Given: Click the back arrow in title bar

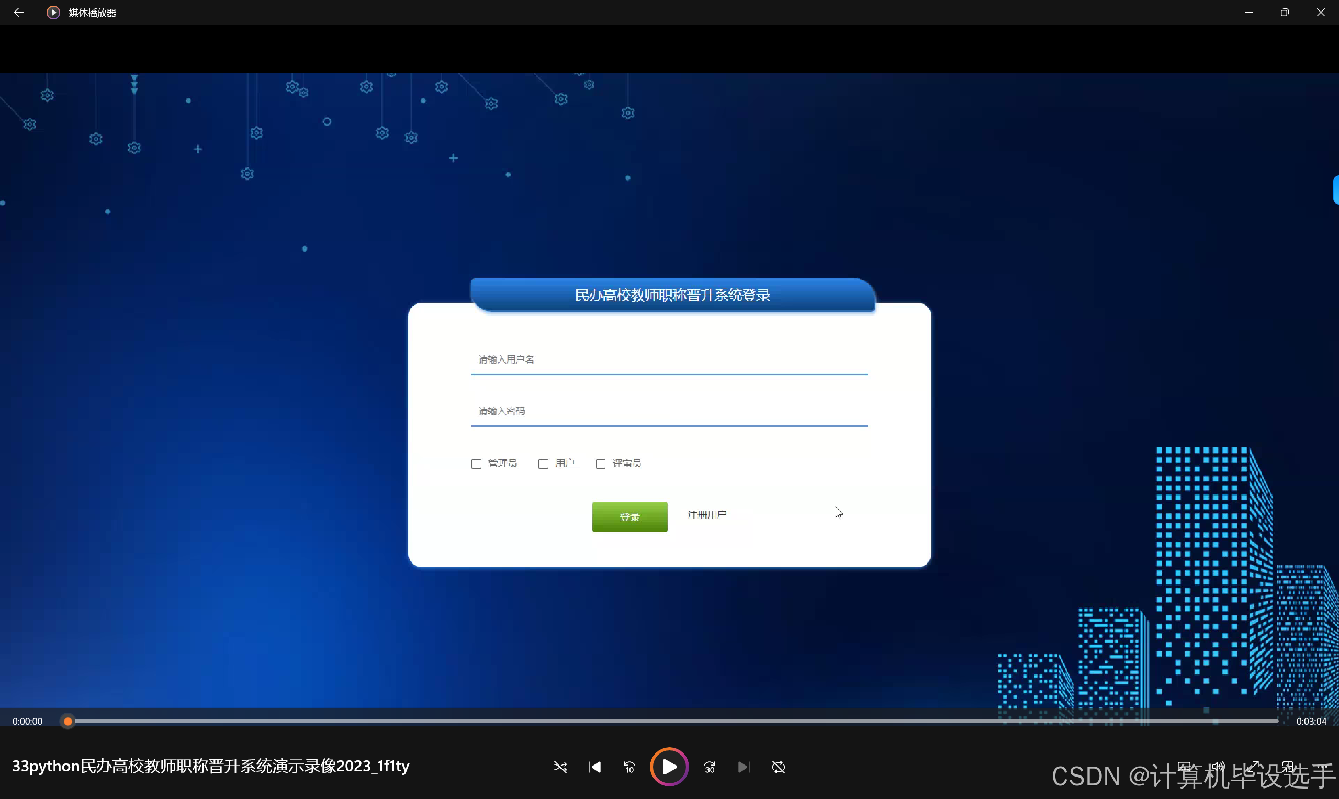Looking at the screenshot, I should (x=18, y=12).
